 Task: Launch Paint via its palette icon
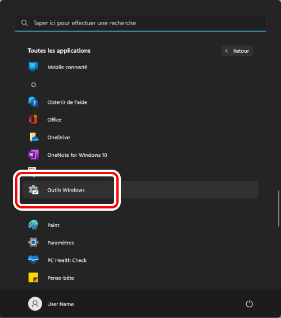pos(33,225)
